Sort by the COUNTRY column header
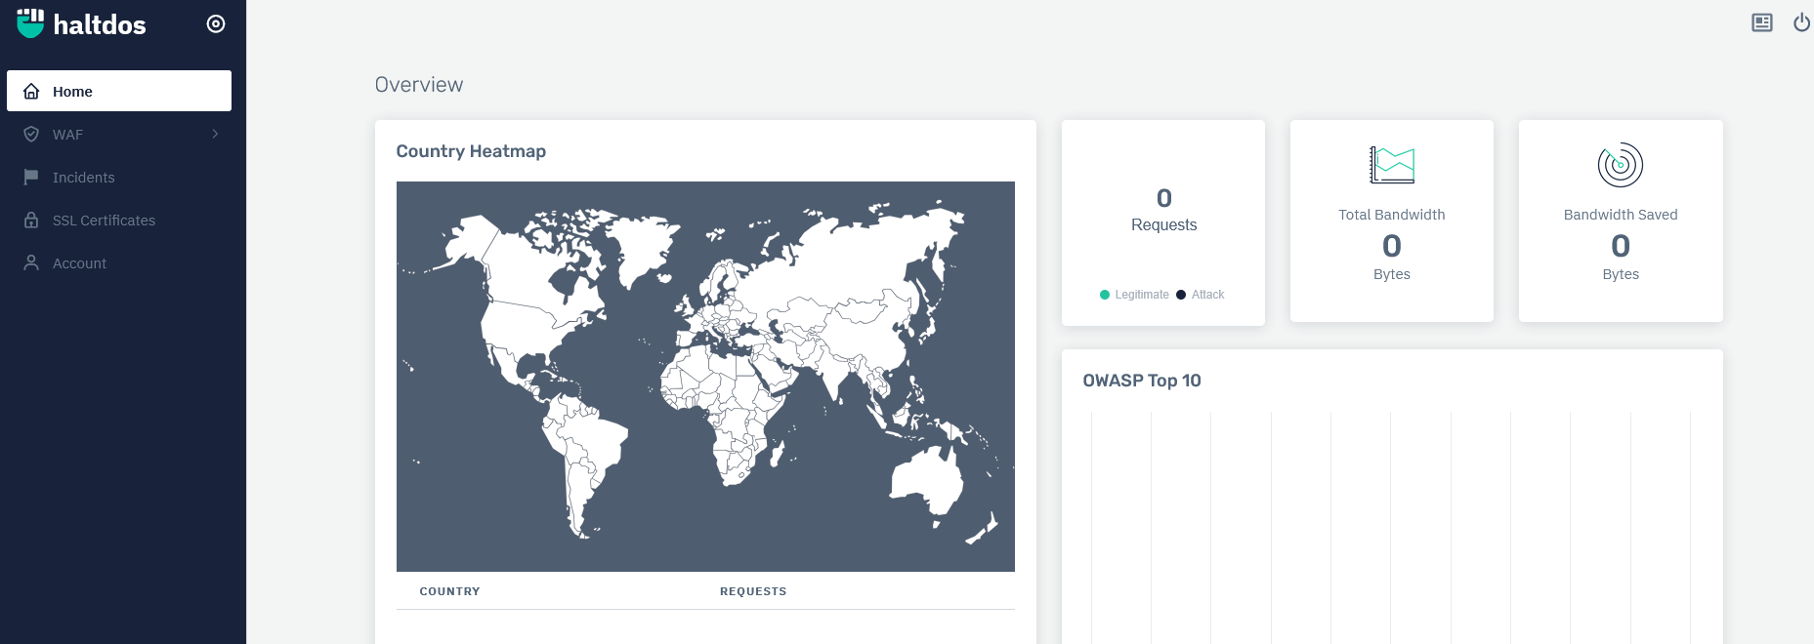 449,591
